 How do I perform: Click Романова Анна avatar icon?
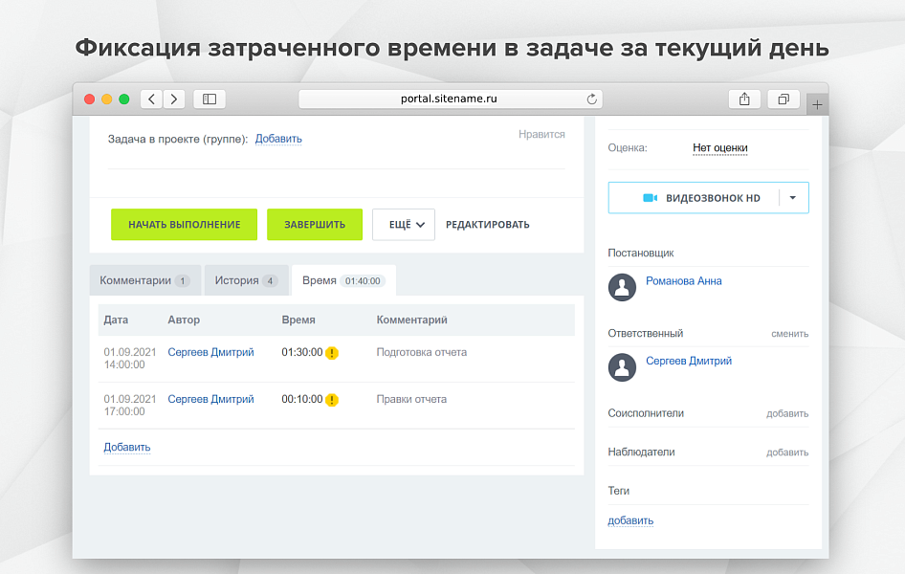623,287
